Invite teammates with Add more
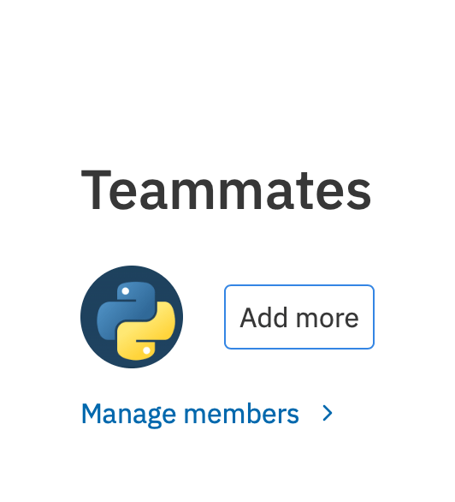Image resolution: width=455 pixels, height=502 pixels. pyautogui.click(x=299, y=317)
